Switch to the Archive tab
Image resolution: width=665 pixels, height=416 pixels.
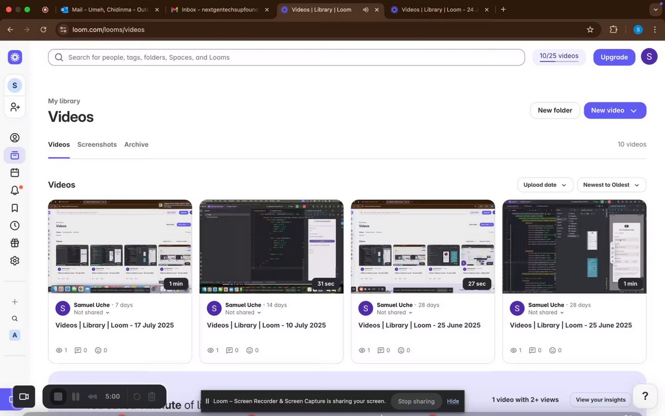(136, 145)
